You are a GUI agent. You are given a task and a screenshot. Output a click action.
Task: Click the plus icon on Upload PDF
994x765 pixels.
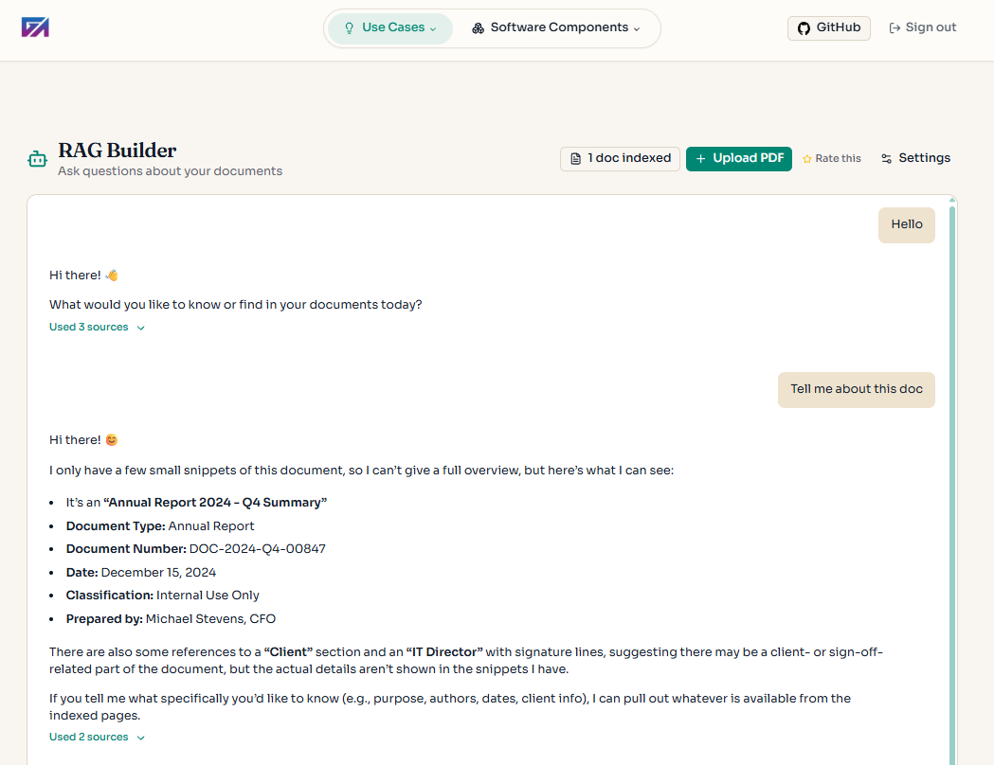tap(701, 159)
